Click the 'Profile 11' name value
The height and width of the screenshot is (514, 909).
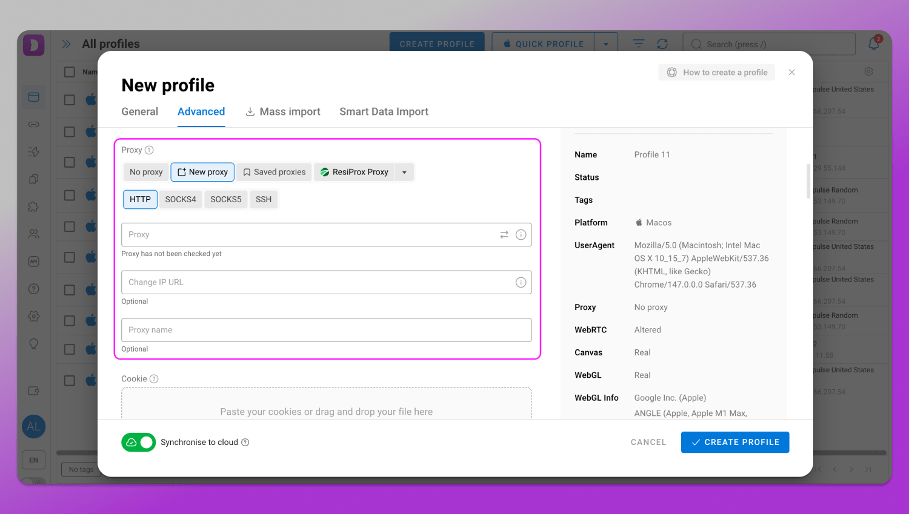tap(652, 155)
